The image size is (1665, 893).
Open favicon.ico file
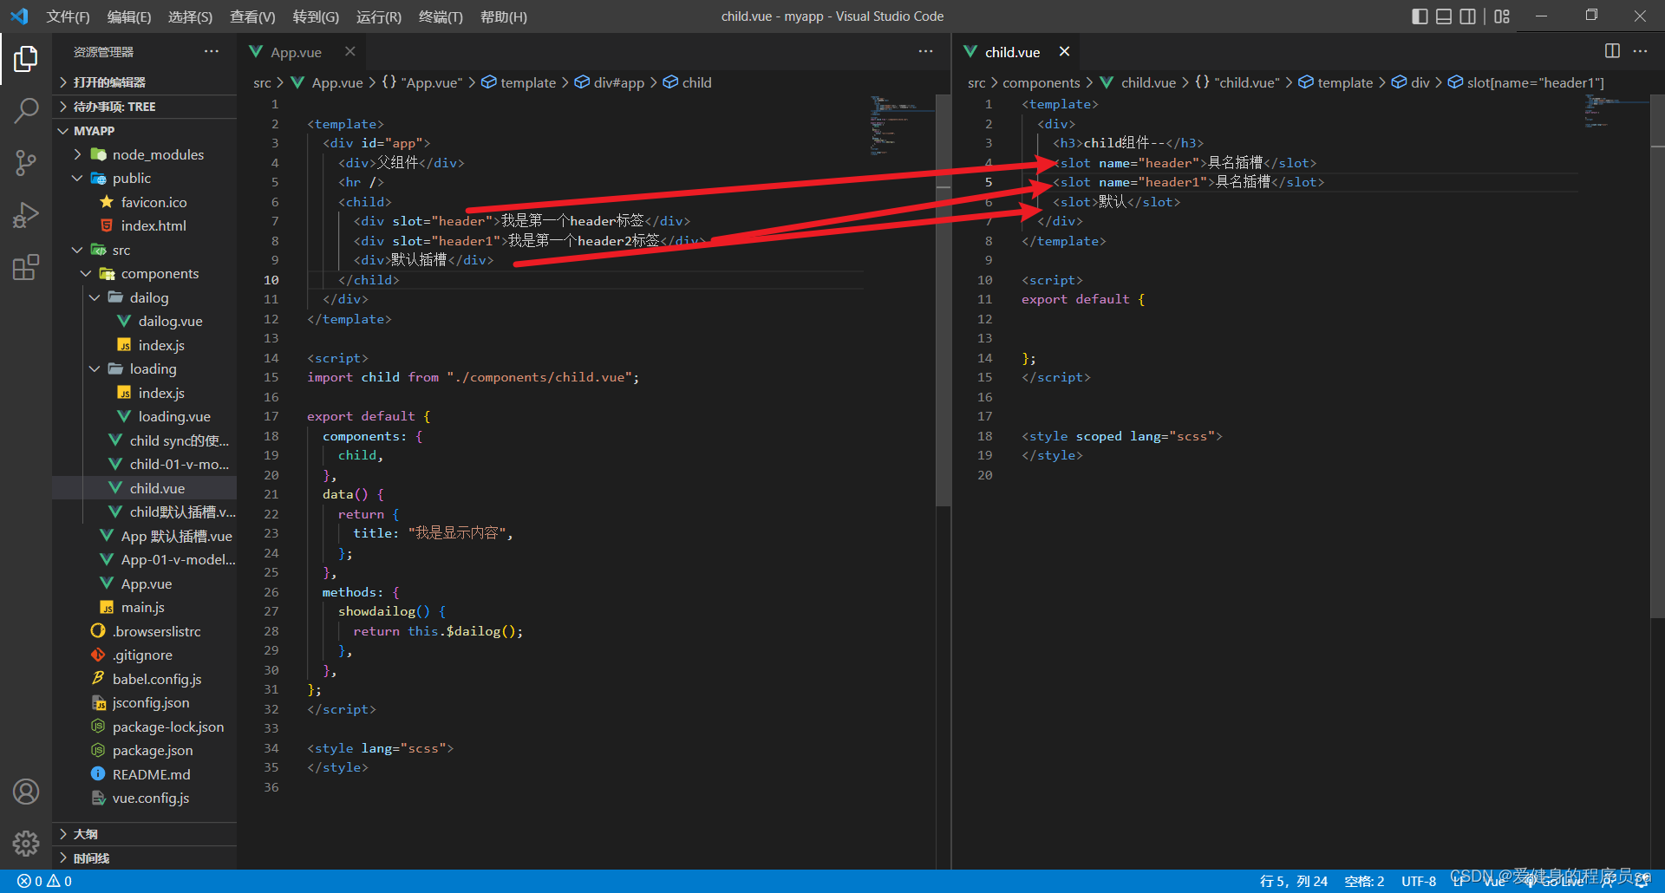pyautogui.click(x=145, y=202)
